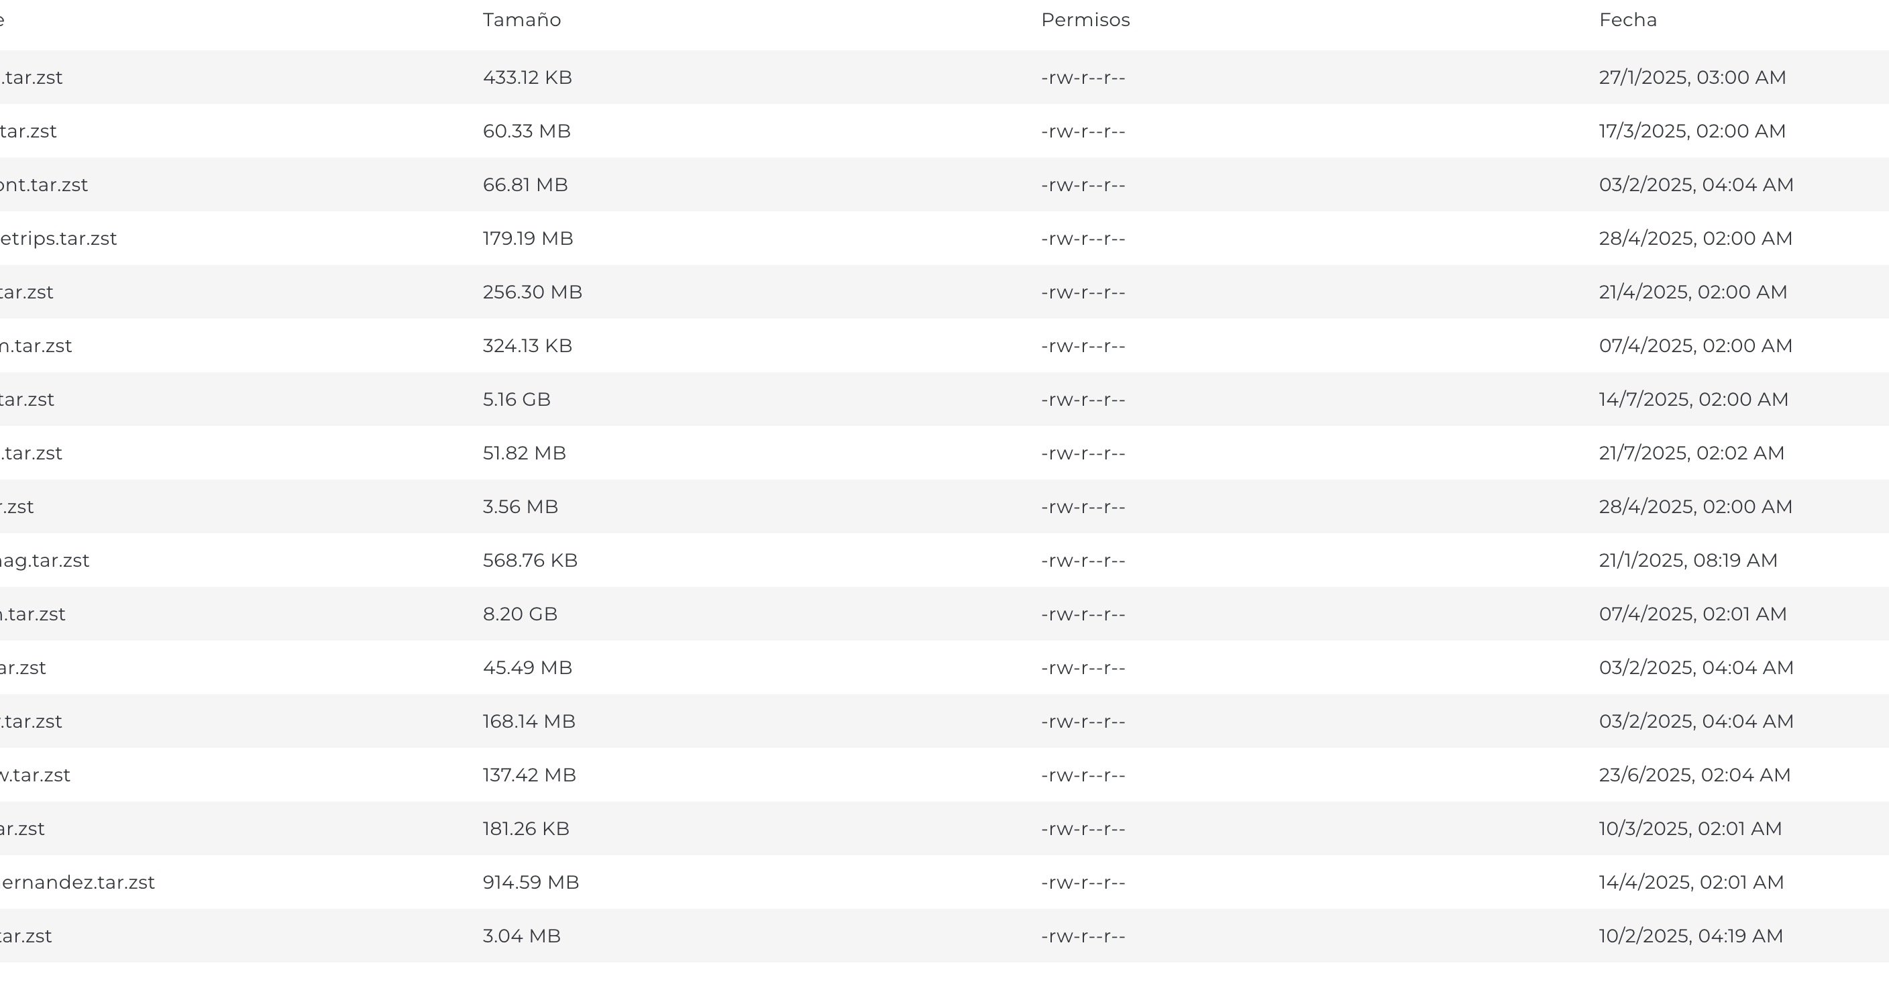Select the ont.tar.zst file name
1889x990 pixels.
coord(43,185)
